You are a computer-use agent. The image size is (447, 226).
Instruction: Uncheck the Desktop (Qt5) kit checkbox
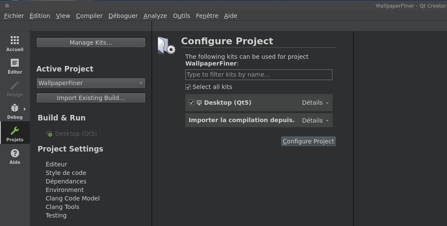[192, 102]
